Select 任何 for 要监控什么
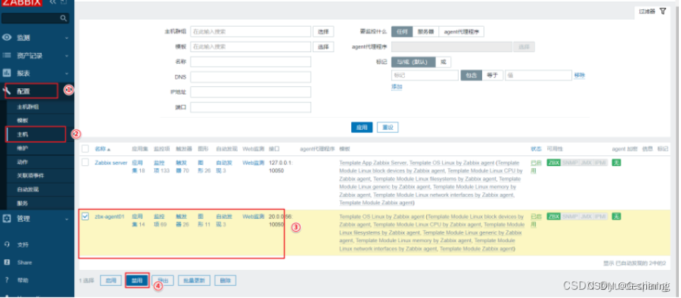Screen dimensions: 681x298 click(x=402, y=32)
